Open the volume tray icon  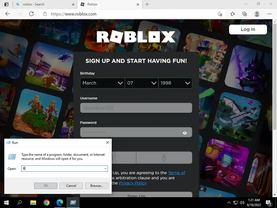[242, 203]
